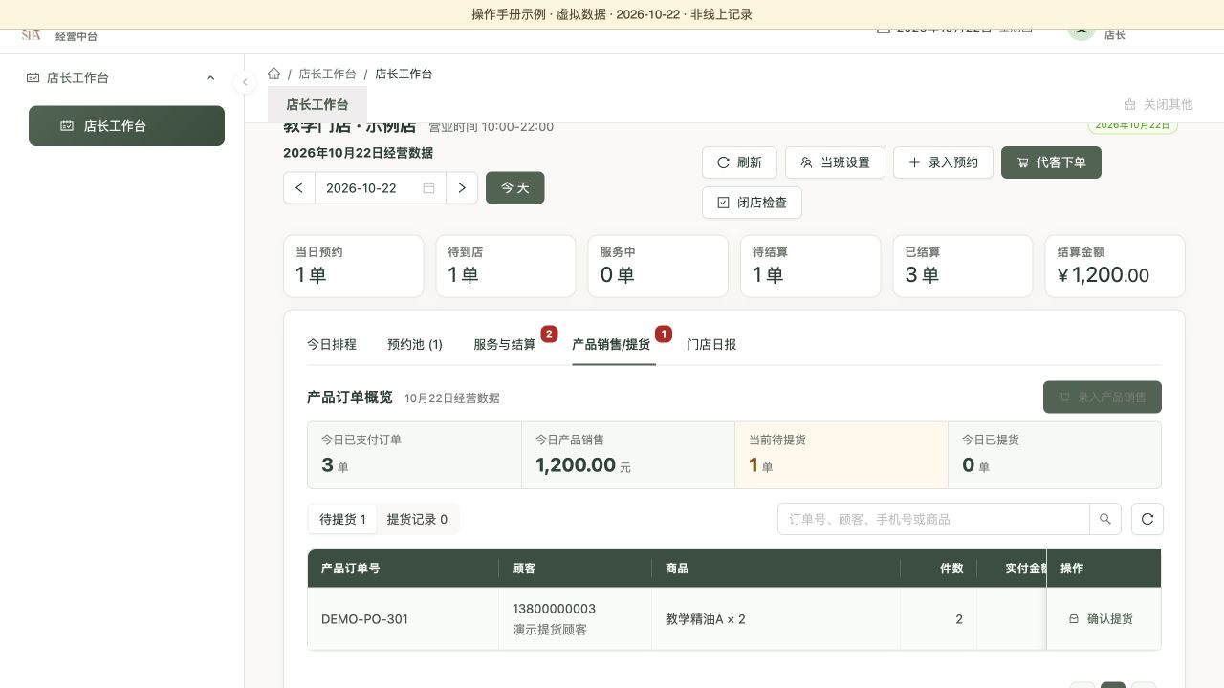This screenshot has height=688, width=1224.
Task: Select the 待提货 1 segment
Action: tap(342, 519)
